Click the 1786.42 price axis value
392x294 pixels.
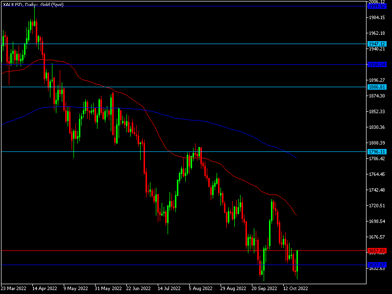pyautogui.click(x=377, y=158)
